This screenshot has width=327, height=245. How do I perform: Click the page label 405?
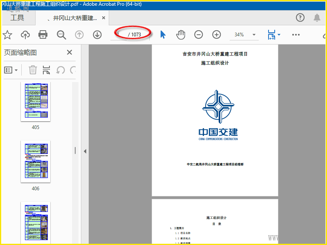pos(36,127)
